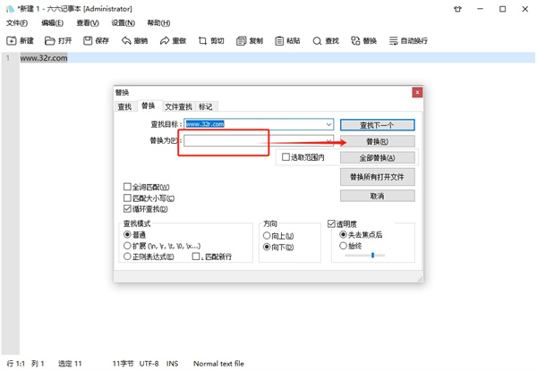Click the 新建 (New) toolbar icon
This screenshot has width=537, height=370.
[x=12, y=41]
